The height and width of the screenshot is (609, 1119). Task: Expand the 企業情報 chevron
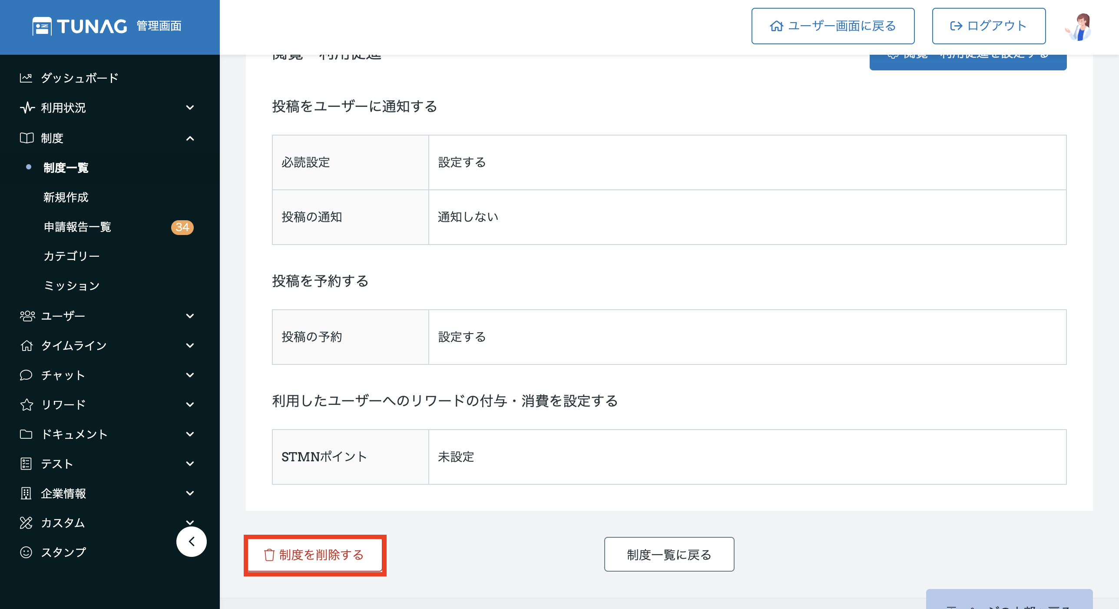pyautogui.click(x=190, y=493)
